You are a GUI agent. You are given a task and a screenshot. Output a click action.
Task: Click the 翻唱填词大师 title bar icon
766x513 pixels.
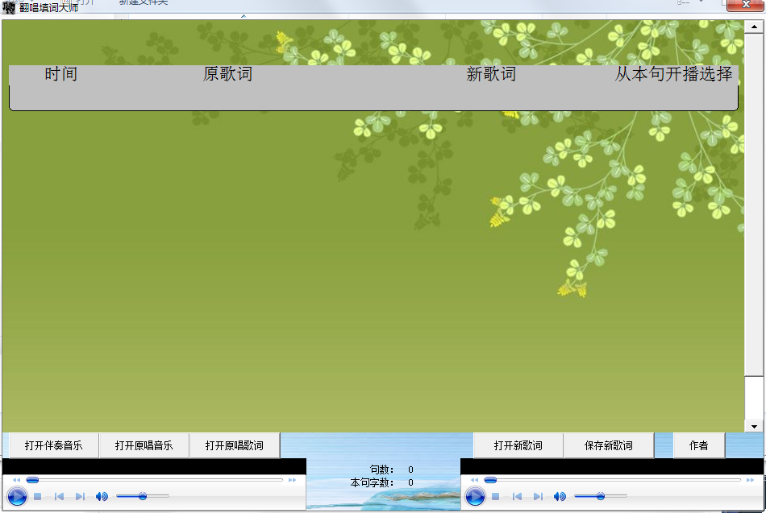pyautogui.click(x=8, y=5)
